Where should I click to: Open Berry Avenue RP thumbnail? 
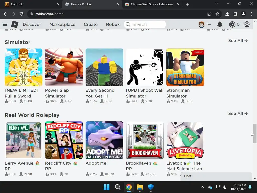24,140
